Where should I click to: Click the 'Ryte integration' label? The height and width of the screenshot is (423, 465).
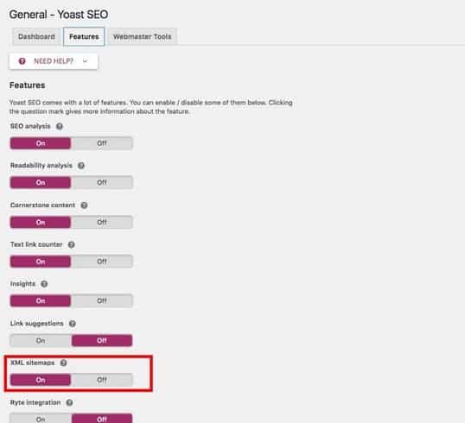pyautogui.click(x=35, y=402)
